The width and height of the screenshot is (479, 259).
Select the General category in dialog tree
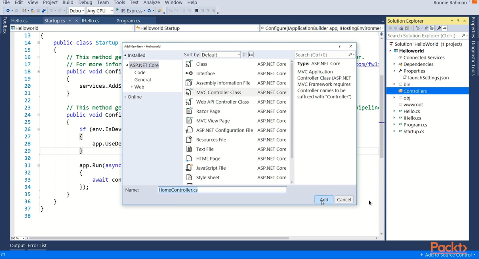[x=143, y=80]
